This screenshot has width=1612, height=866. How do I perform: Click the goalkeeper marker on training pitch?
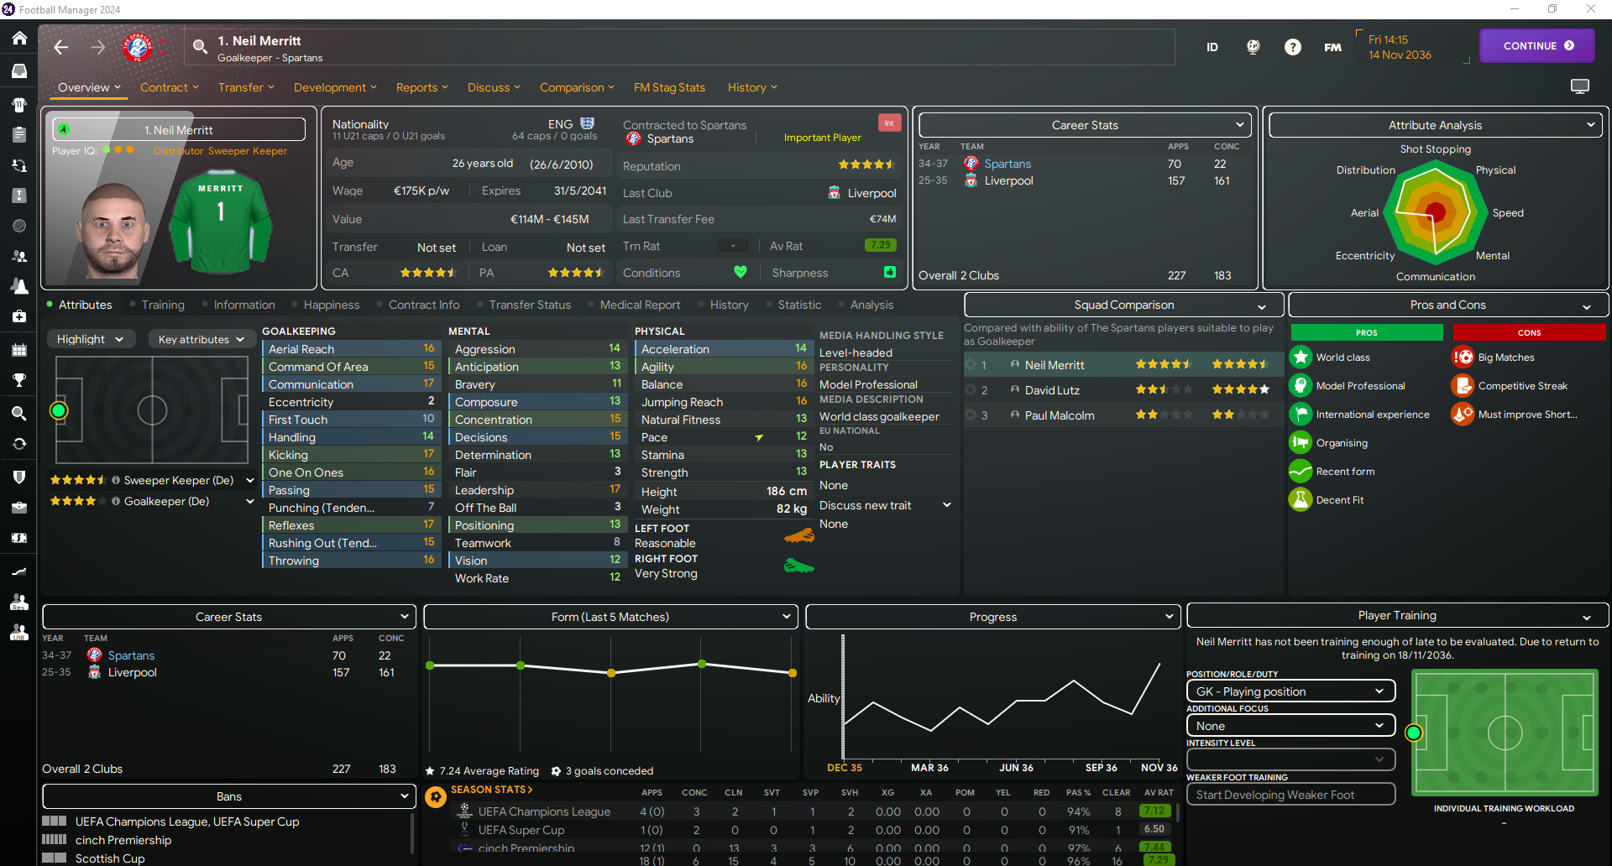point(1414,733)
